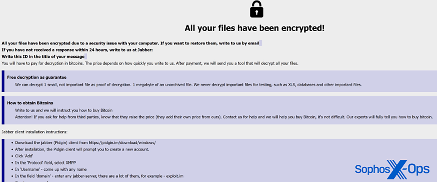Click 'Write to us and we will instruct' line
Viewport: 437px width, 182px height.
[64, 110]
